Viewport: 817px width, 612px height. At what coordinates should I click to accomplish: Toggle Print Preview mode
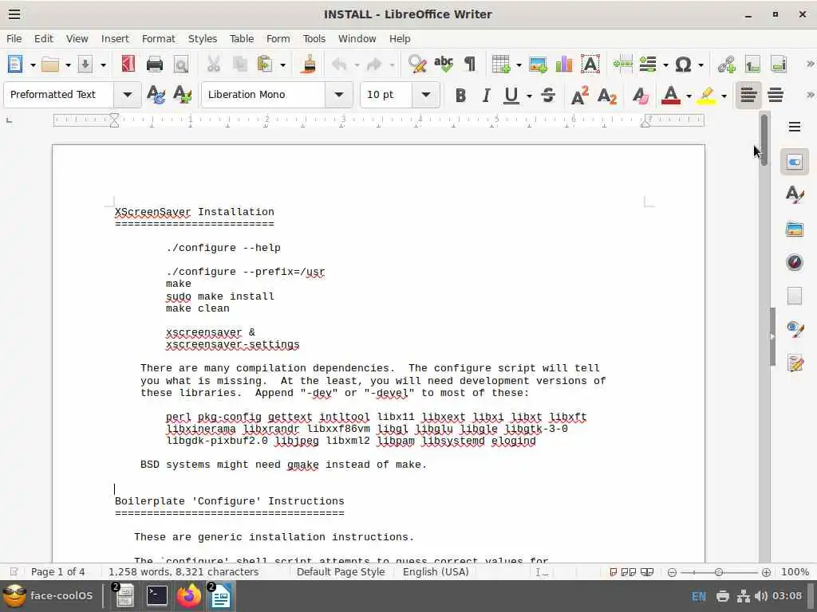[x=181, y=65]
